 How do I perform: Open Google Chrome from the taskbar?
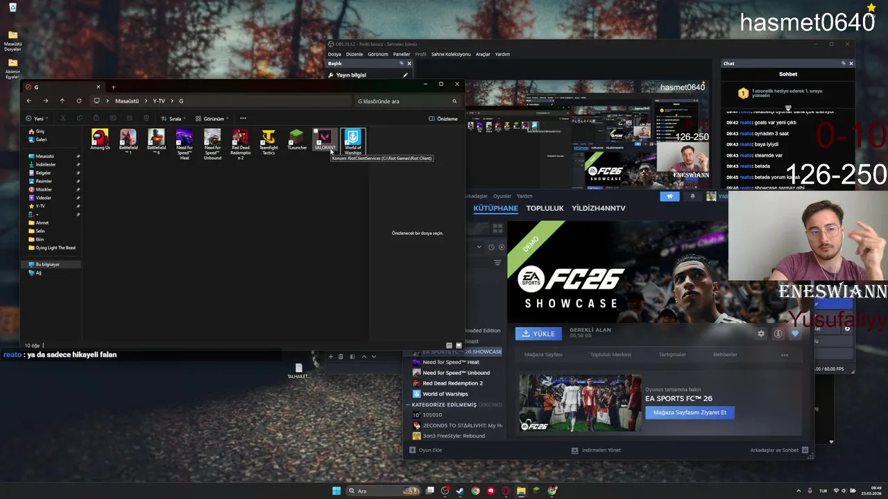[x=475, y=491]
